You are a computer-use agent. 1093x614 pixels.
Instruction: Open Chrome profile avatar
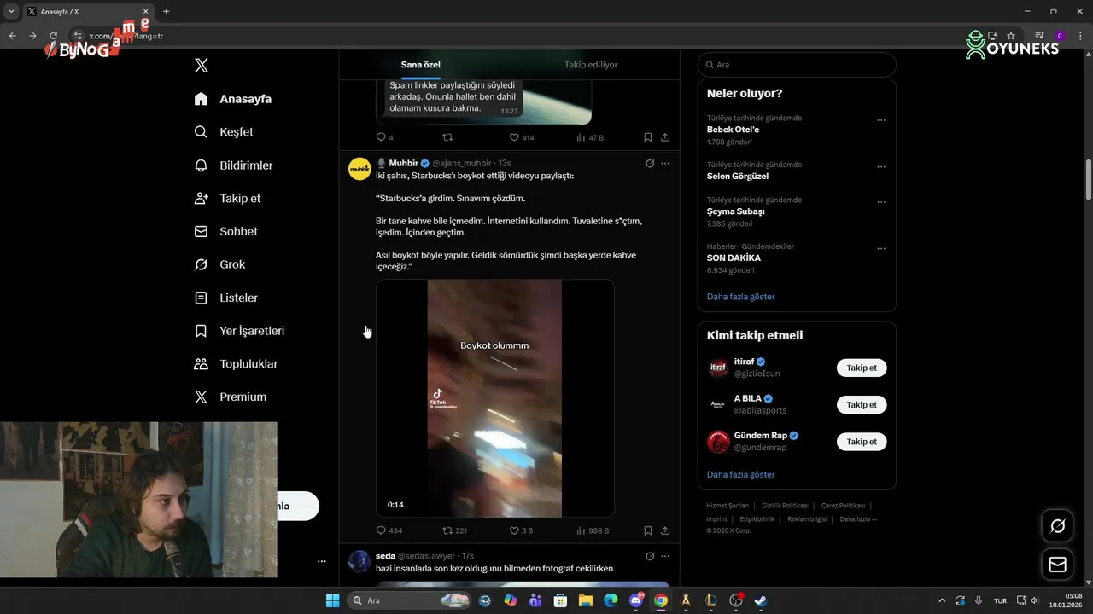1060,36
